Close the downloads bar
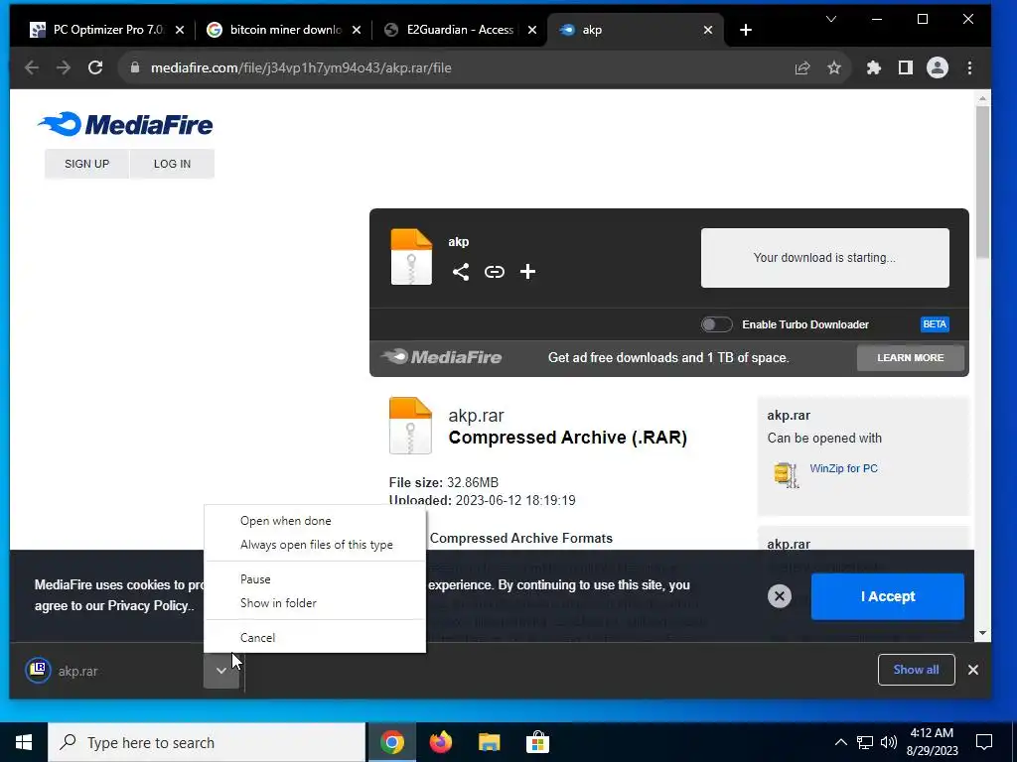Image resolution: width=1017 pixels, height=762 pixels. pos(973,670)
